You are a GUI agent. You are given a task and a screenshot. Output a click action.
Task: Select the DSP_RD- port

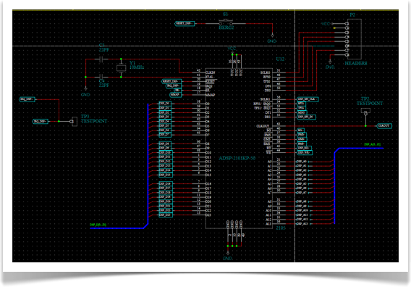304,148
